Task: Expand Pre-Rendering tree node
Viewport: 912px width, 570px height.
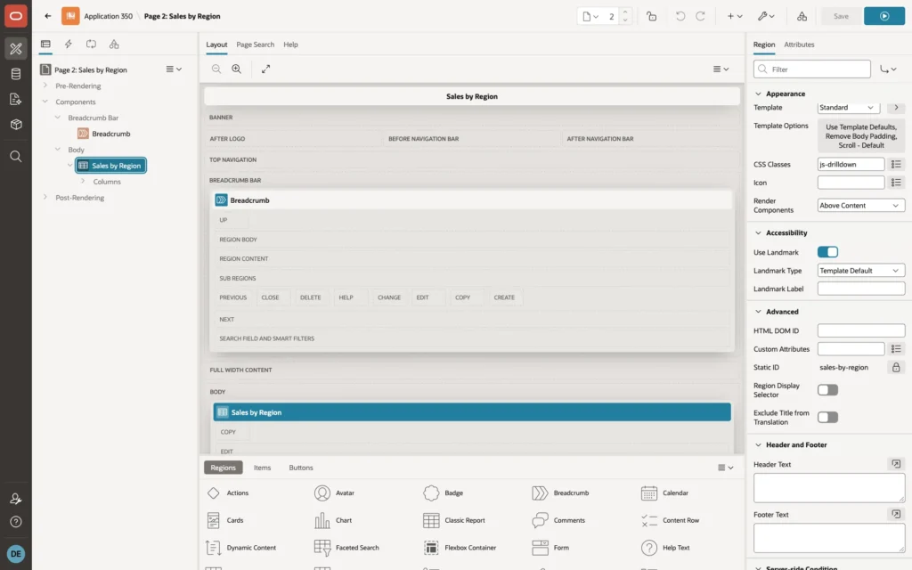Action: tap(45, 85)
